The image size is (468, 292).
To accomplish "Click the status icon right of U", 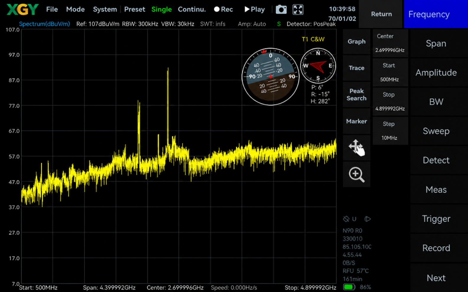I will pos(367,219).
